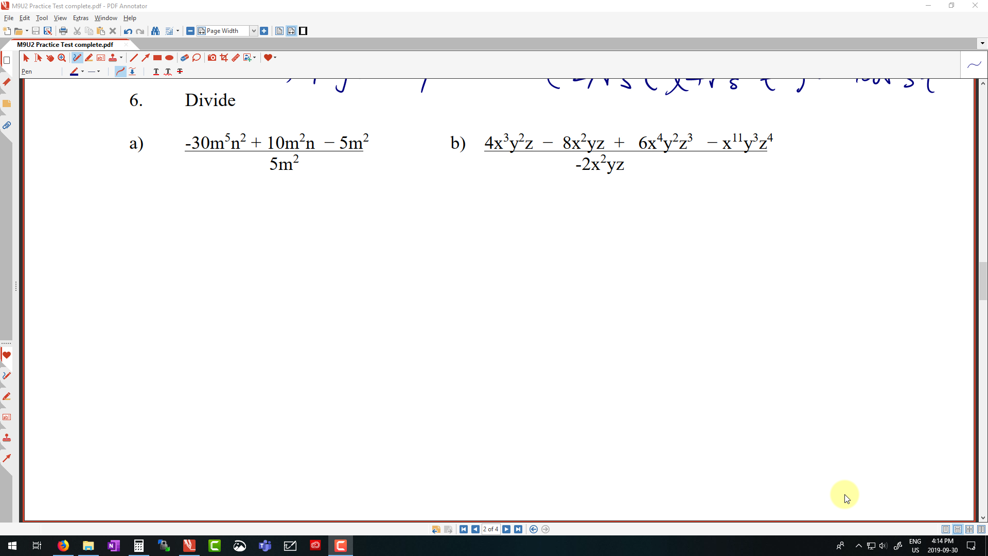Screen dimensions: 988x556
Task: Print the document
Action: [x=63, y=31]
